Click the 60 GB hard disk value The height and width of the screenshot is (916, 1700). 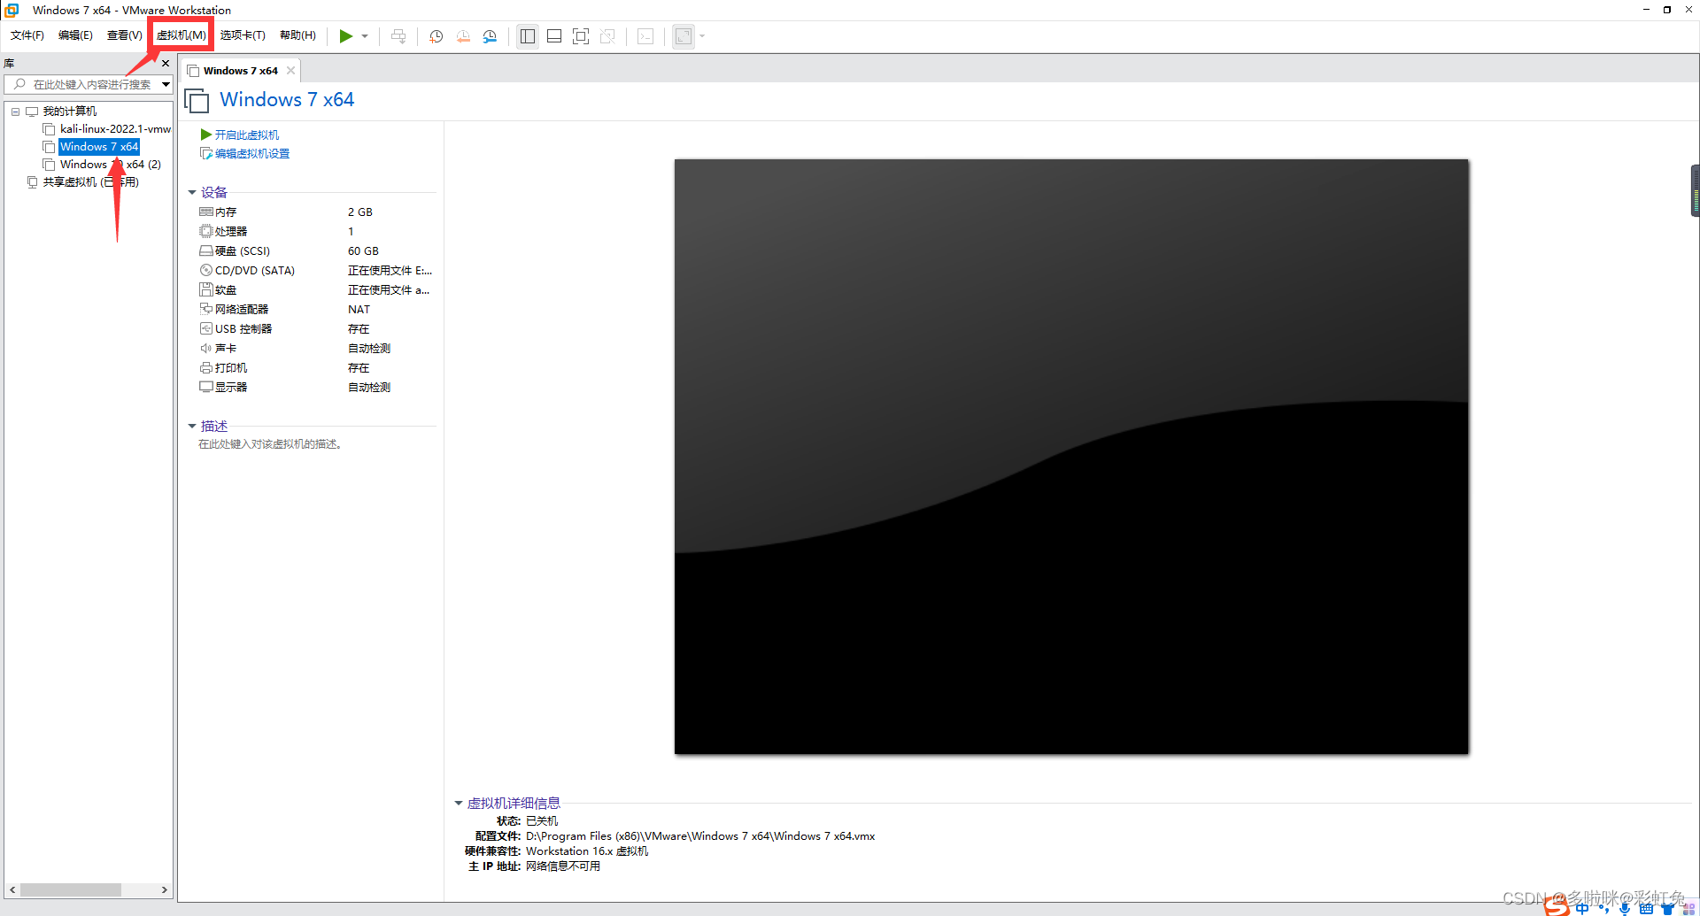coord(363,251)
